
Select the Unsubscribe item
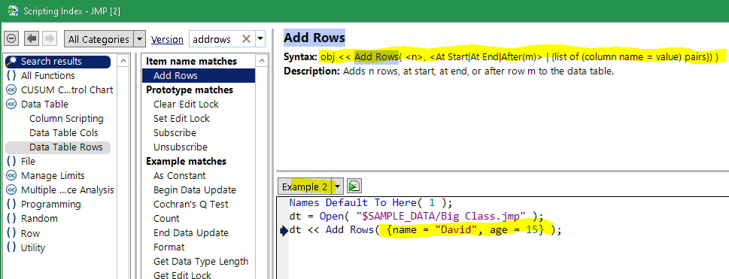[x=181, y=147]
